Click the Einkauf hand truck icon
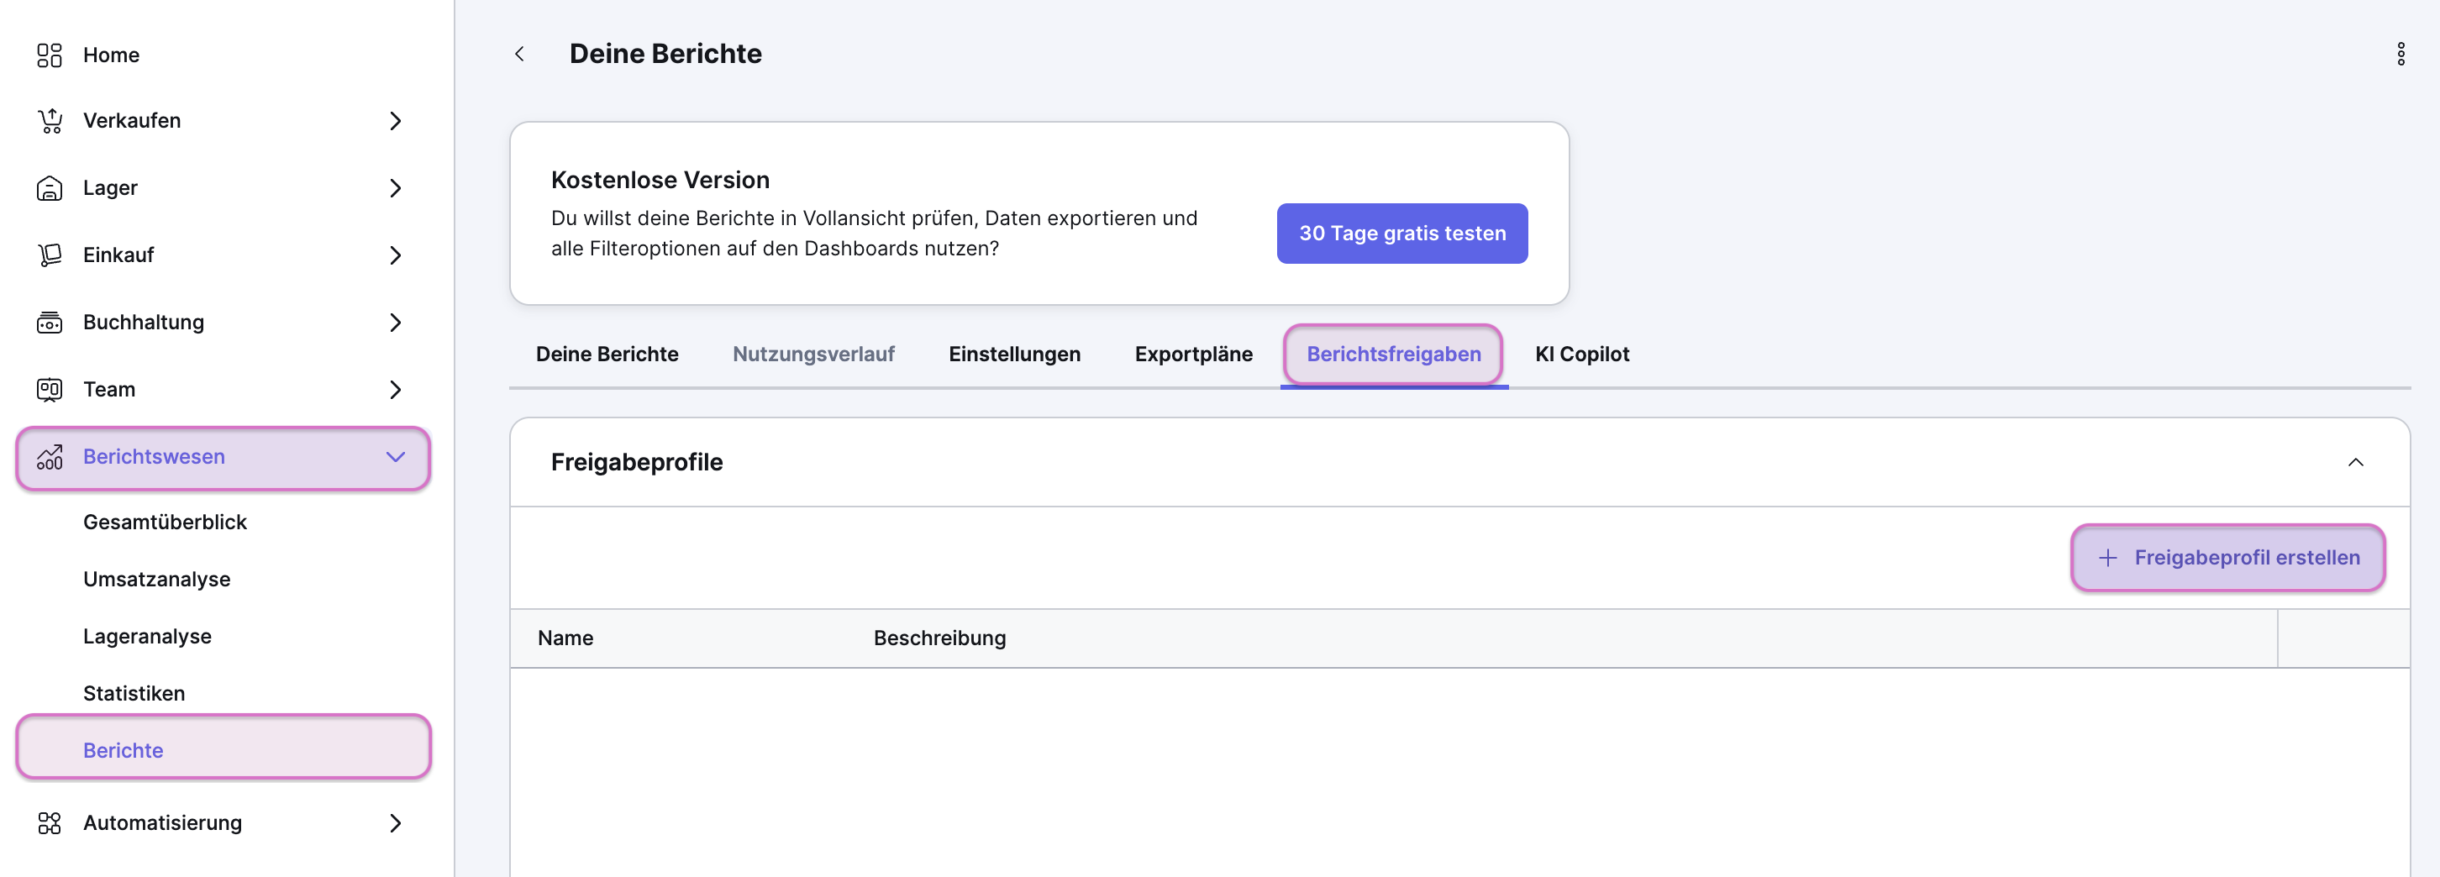Viewport: 2440px width, 877px height. (50, 255)
